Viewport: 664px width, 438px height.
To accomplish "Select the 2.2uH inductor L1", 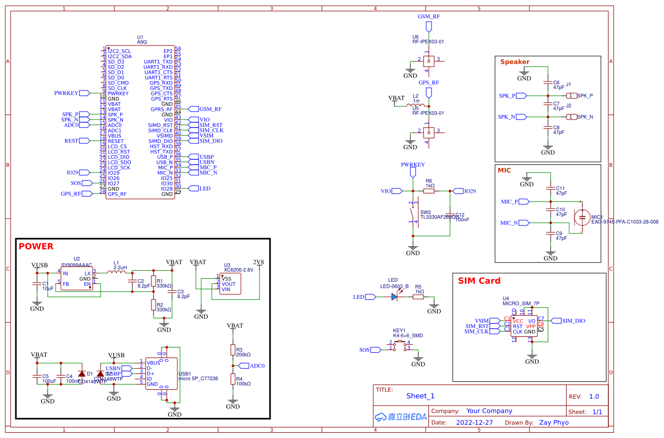I will click(x=116, y=272).
